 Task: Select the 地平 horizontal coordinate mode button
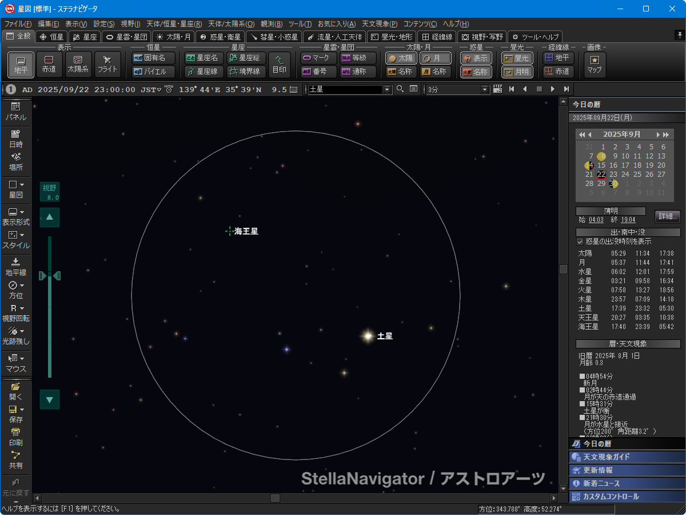[21, 64]
